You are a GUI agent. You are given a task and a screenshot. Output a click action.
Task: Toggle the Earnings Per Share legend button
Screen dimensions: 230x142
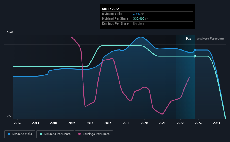pyautogui.click(x=94, y=134)
